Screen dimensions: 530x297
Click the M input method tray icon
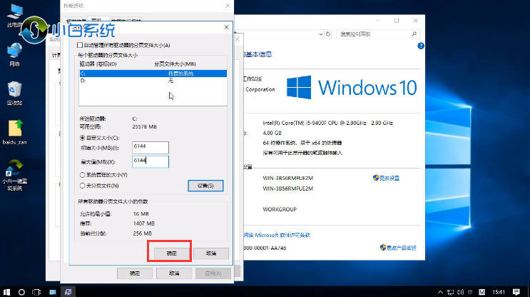[482, 292]
